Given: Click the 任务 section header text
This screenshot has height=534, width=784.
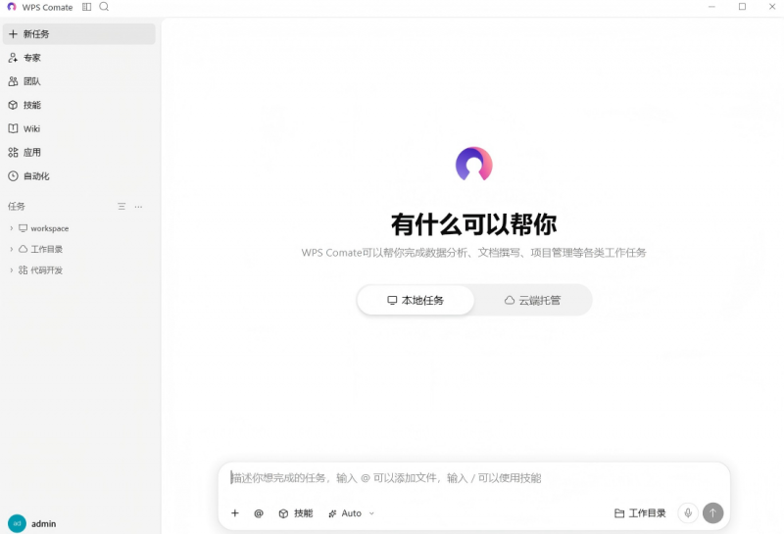Looking at the screenshot, I should click(x=17, y=206).
